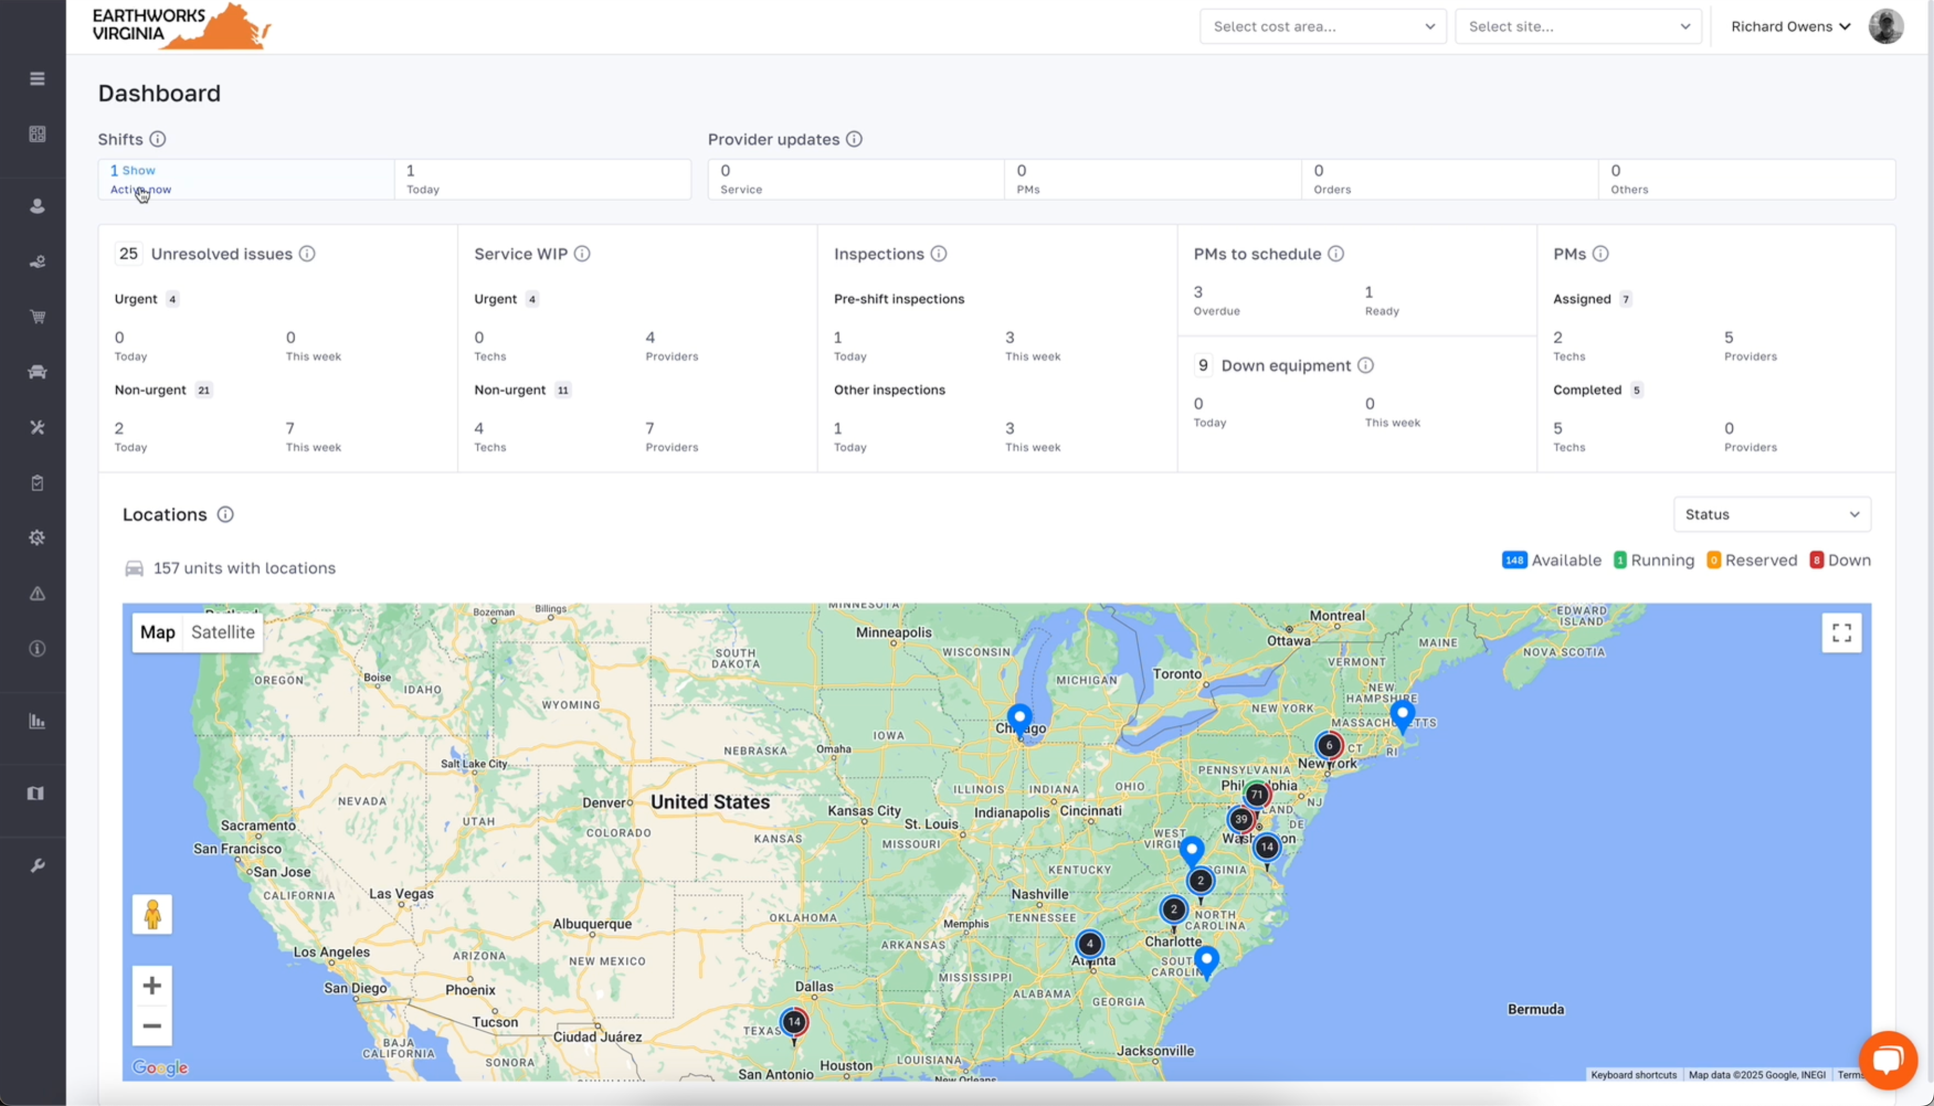
Task: Open the hamburger menu in the sidebar
Action: (x=36, y=78)
